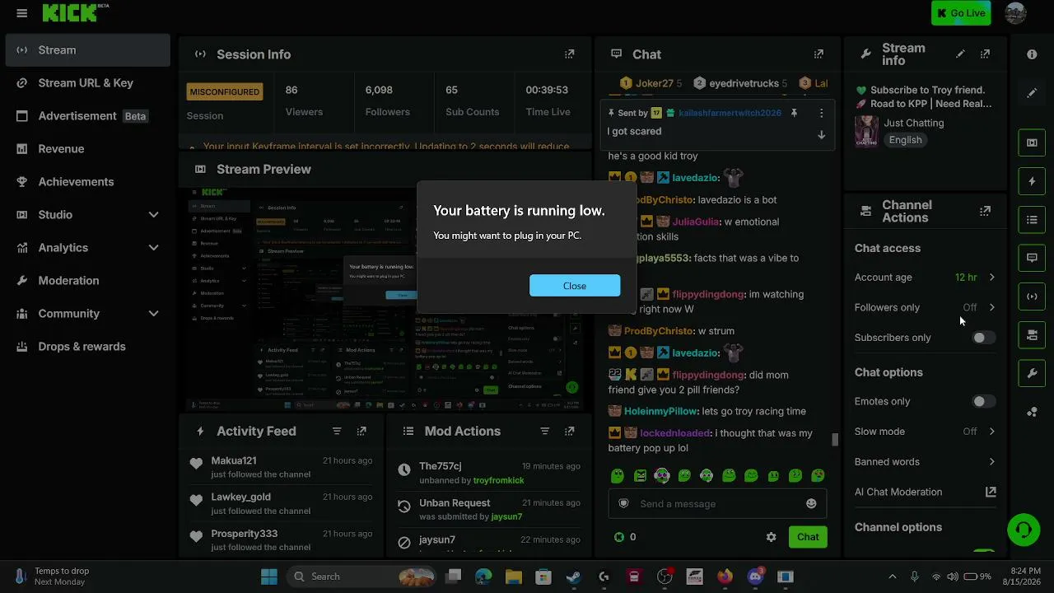
Task: Open Activity Feed filter options
Action: (337, 431)
